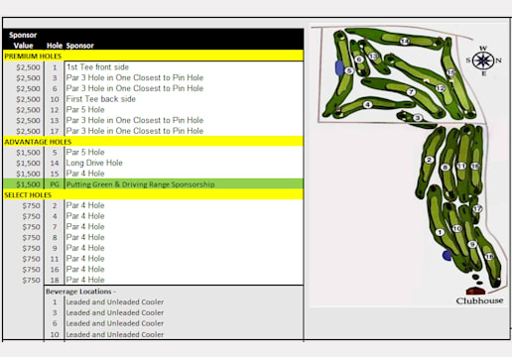Screen dimensions: 512x357
Task: Click the red clubhouse building on map
Action: pos(475,292)
